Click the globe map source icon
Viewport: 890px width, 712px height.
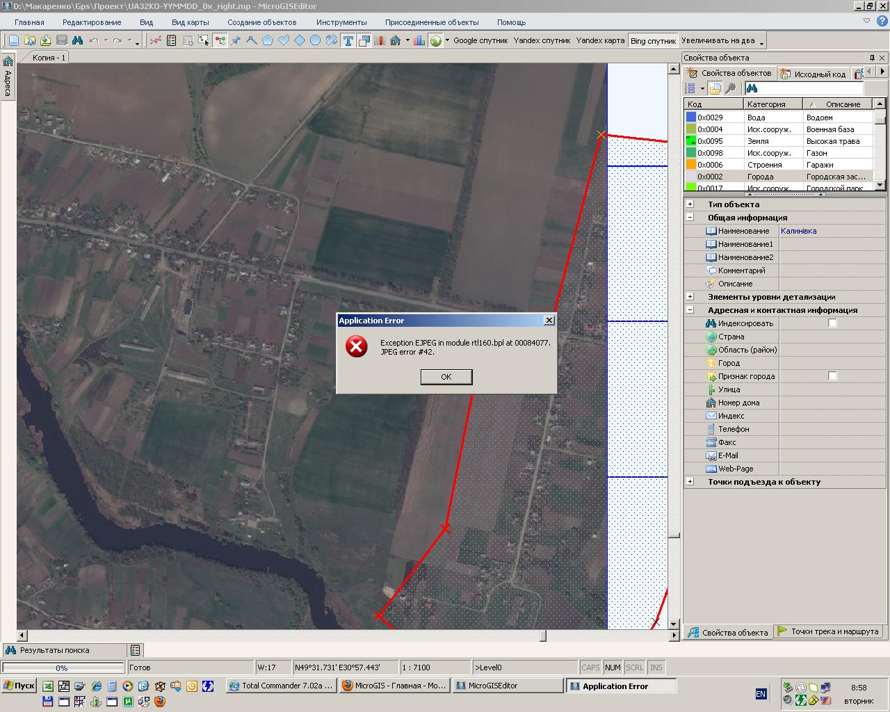tap(435, 41)
